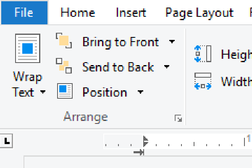Click the Send to Back icon
This screenshot has width=252, height=168.
pos(64,66)
